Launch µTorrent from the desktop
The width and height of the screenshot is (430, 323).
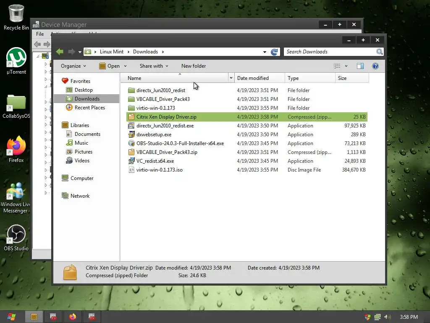pyautogui.click(x=16, y=61)
